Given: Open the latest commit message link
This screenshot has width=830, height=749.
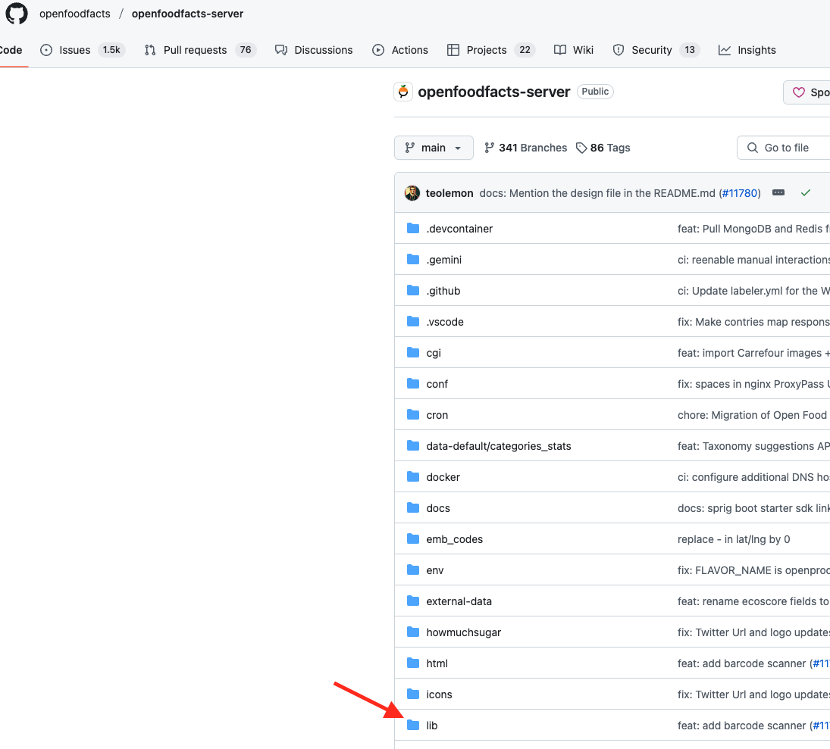Looking at the screenshot, I should point(597,193).
